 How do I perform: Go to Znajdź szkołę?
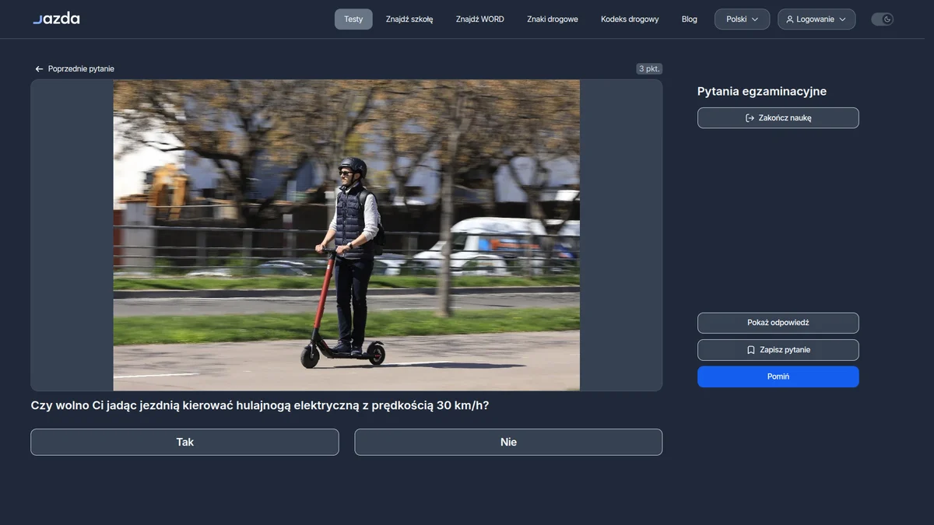point(409,19)
